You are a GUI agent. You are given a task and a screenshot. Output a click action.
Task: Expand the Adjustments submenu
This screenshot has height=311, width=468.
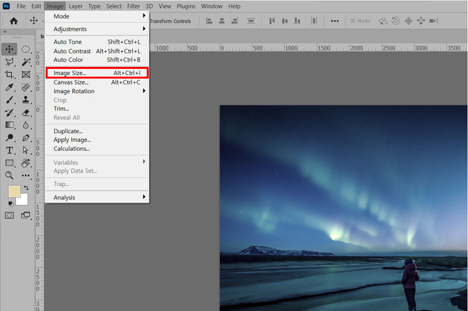coord(97,29)
